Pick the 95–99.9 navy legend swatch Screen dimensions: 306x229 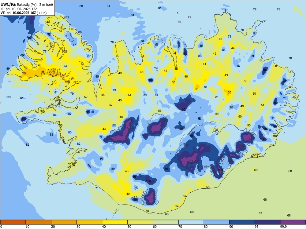click(x=267, y=222)
